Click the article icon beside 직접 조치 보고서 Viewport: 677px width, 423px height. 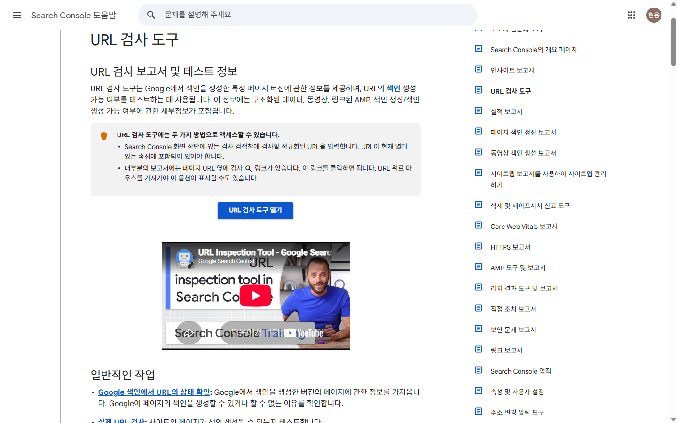pos(479,308)
